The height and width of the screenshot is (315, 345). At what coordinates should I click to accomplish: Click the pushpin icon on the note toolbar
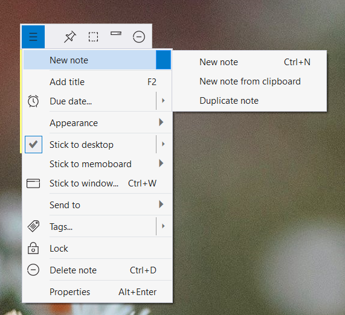tap(70, 37)
